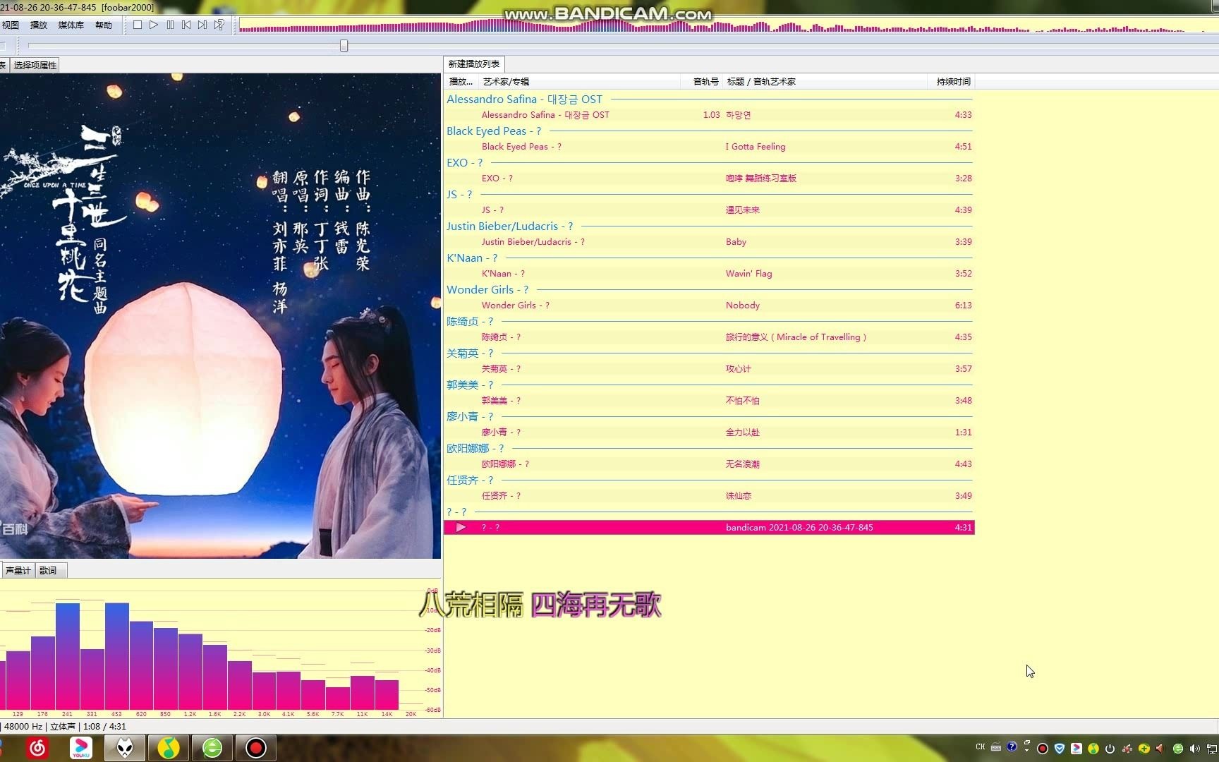
Task: Click the Stop playback button
Action: point(138,25)
